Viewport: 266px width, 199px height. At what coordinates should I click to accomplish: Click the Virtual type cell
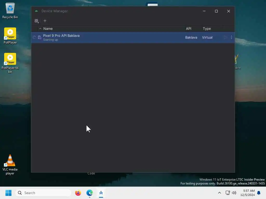[207, 37]
